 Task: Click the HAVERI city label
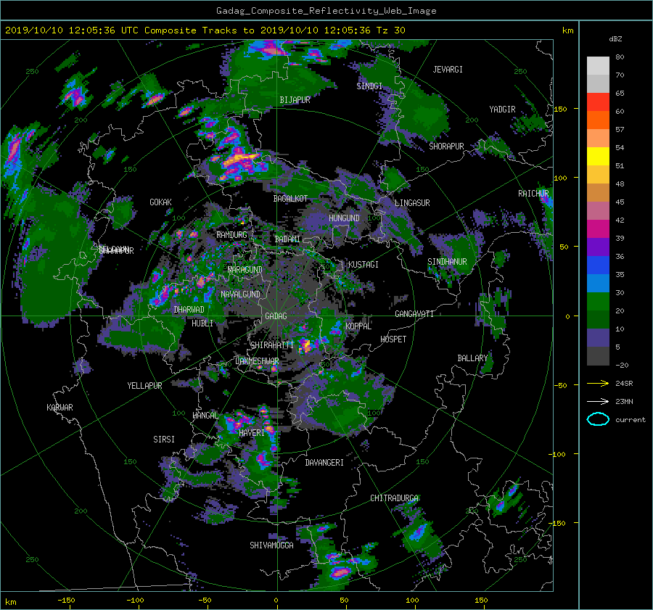pyautogui.click(x=252, y=433)
